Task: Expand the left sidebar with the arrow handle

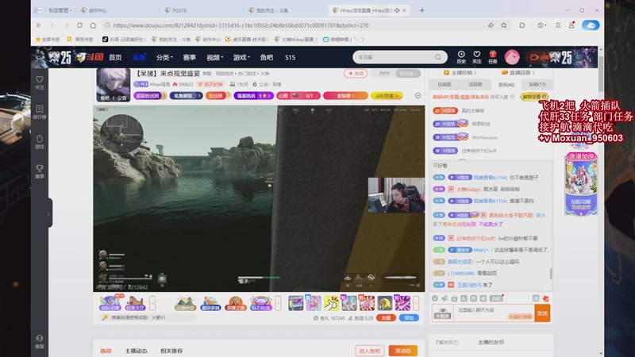Action: tap(48, 213)
